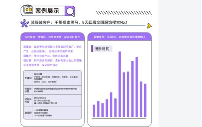Image resolution: width=202 pixels, height=127 pixels.
Task: Click the 搜索消耗 chart legend label
Action: [102, 49]
